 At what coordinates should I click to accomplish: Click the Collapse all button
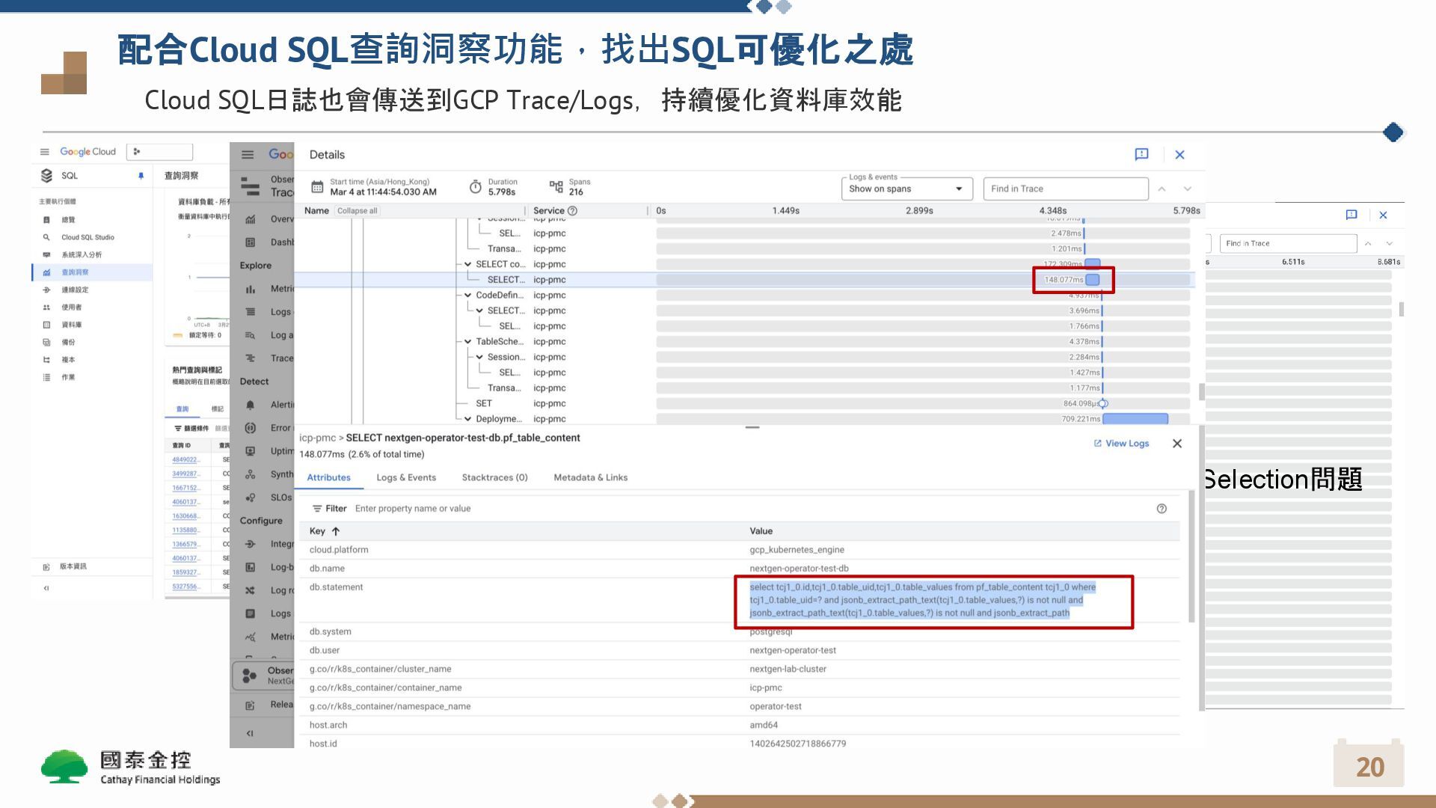coord(357,211)
